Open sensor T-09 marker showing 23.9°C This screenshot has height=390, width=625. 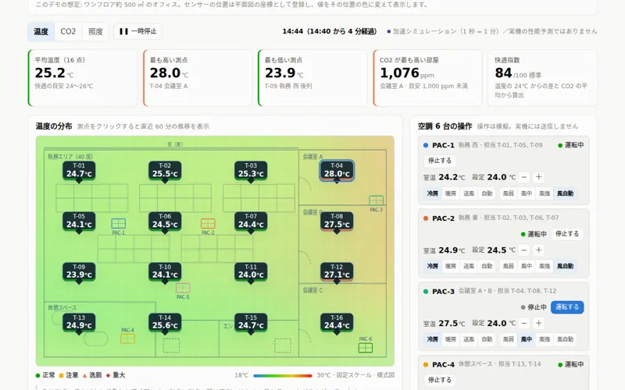(79, 271)
